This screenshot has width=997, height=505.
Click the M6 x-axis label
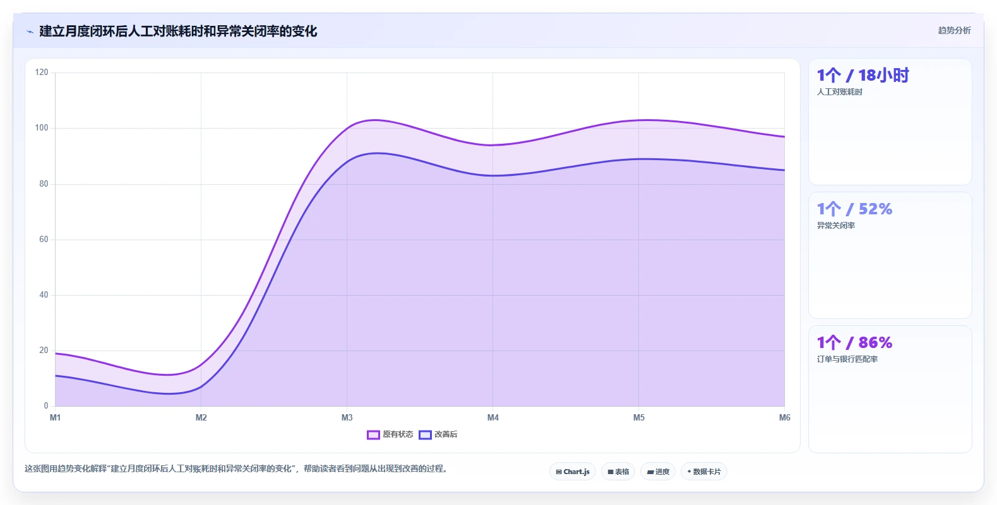pos(784,417)
